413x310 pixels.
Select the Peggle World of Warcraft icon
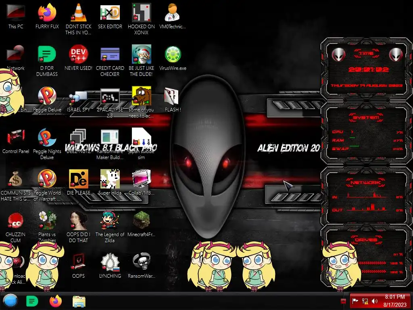[47, 179]
